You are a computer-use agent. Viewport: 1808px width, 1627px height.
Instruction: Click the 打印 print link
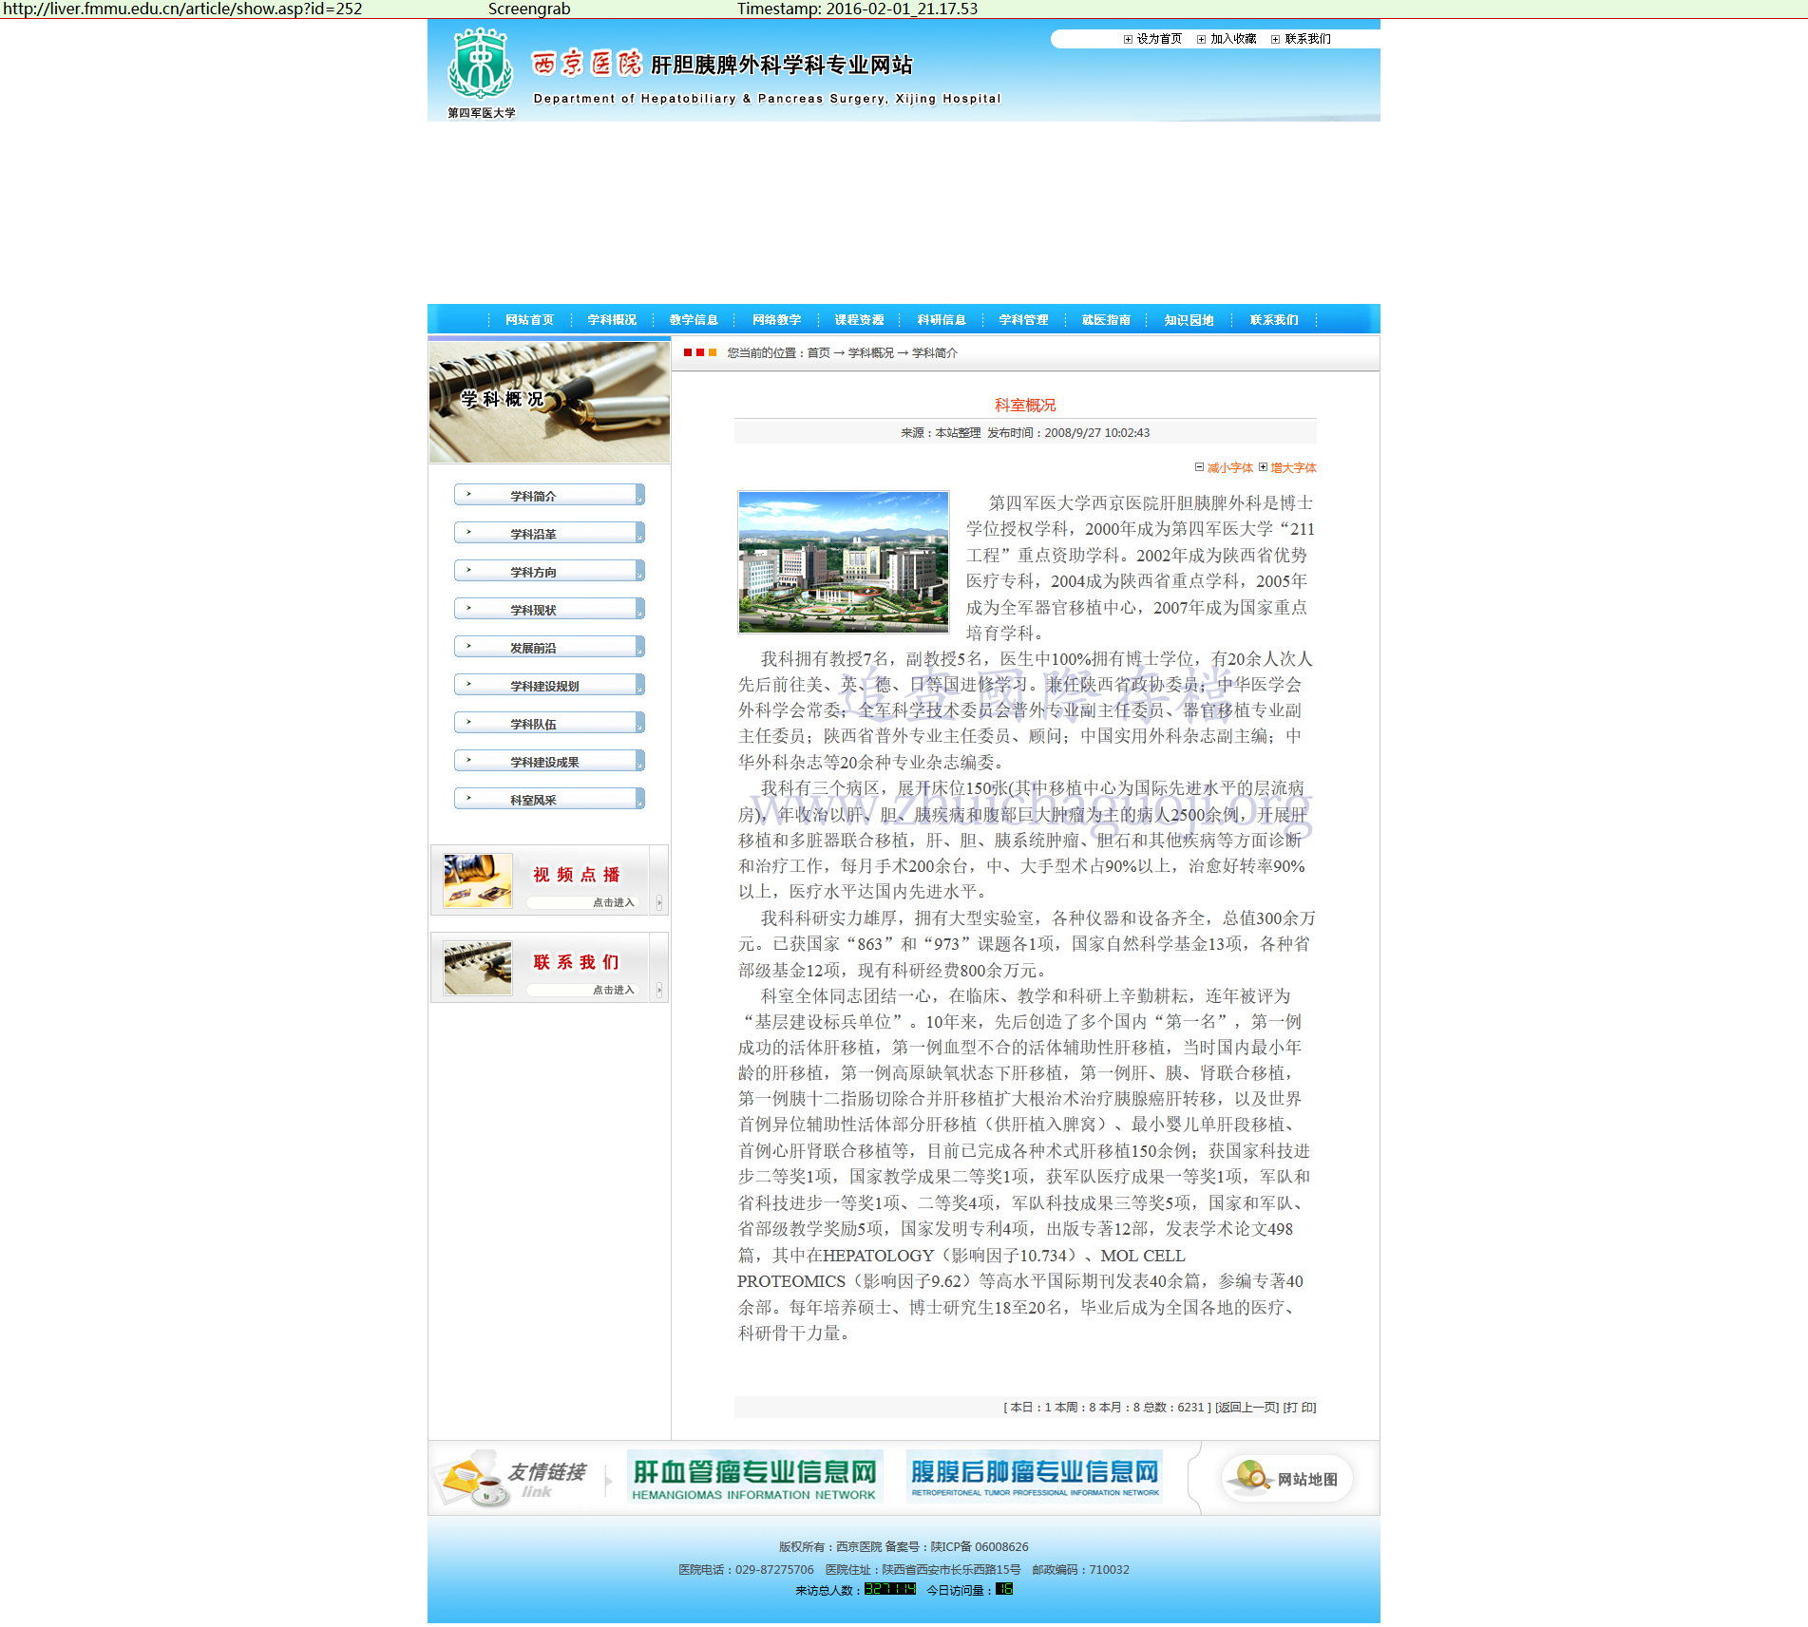(1299, 1407)
